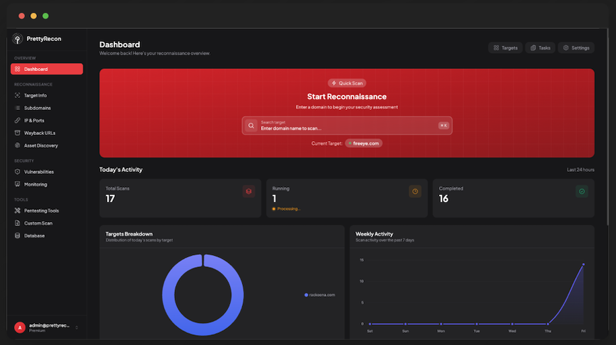Click the IP & Ports link icon
The height and width of the screenshot is (345, 616).
click(17, 120)
